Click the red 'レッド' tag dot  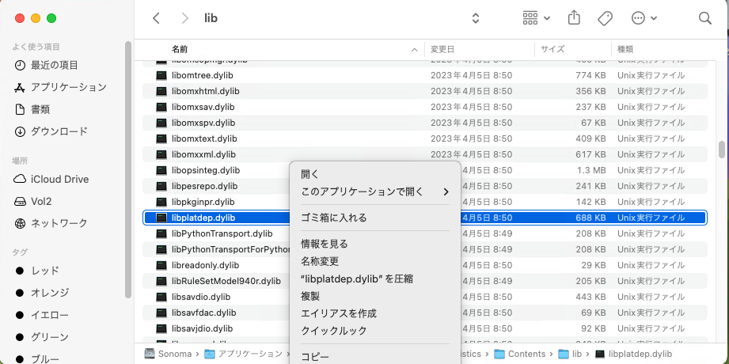coord(20,271)
